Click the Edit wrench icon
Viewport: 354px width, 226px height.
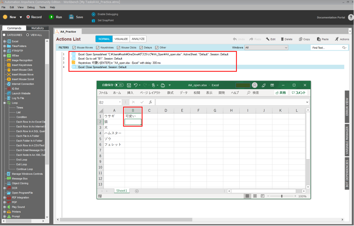(268, 39)
